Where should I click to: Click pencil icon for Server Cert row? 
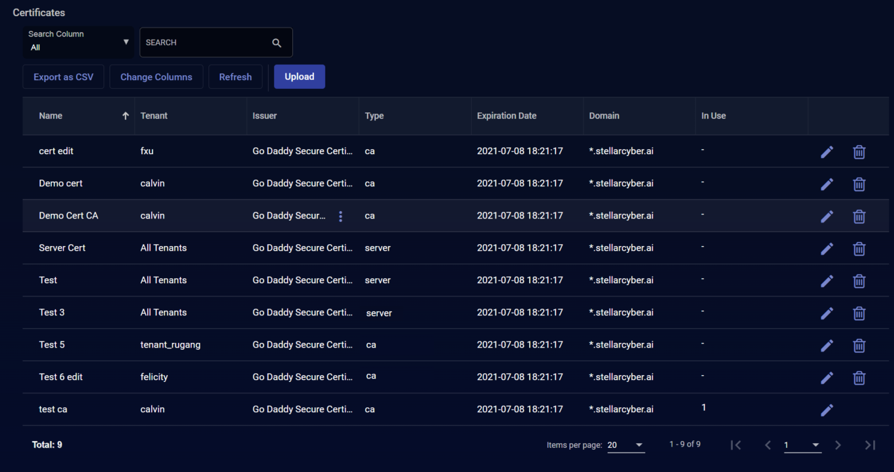[827, 249]
